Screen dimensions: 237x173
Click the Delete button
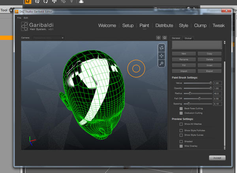coord(209,60)
